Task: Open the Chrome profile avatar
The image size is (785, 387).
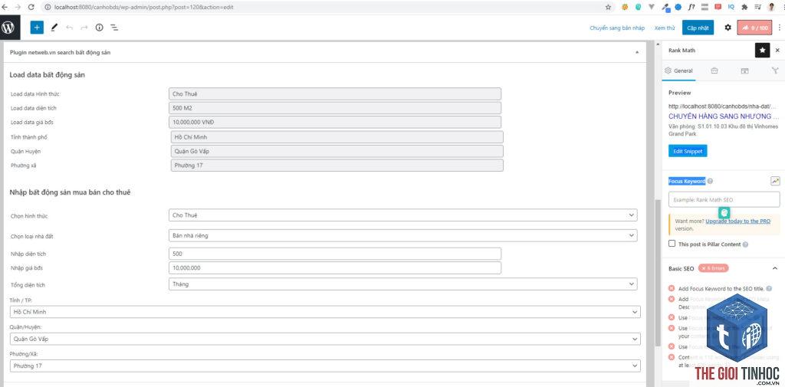Action: (x=771, y=7)
